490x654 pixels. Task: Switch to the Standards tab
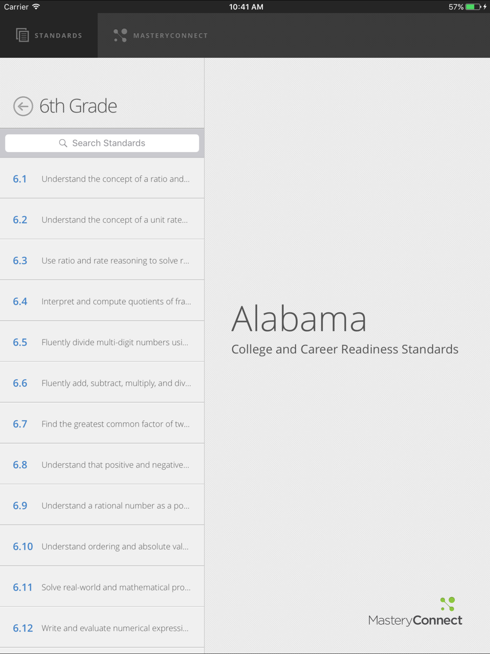tap(49, 35)
